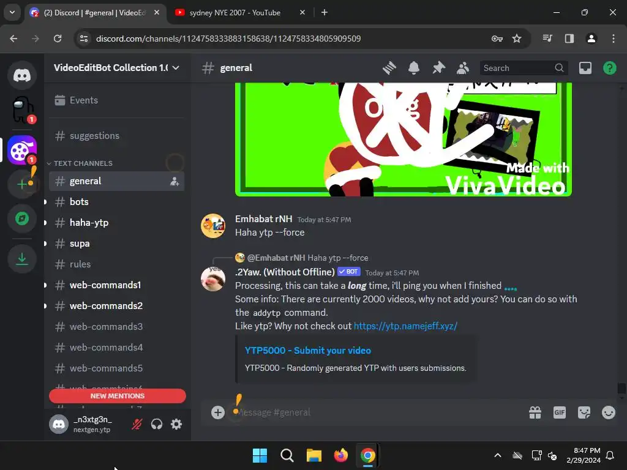
Task: Open the Among Us crewmate server icon
Action: pos(23,110)
